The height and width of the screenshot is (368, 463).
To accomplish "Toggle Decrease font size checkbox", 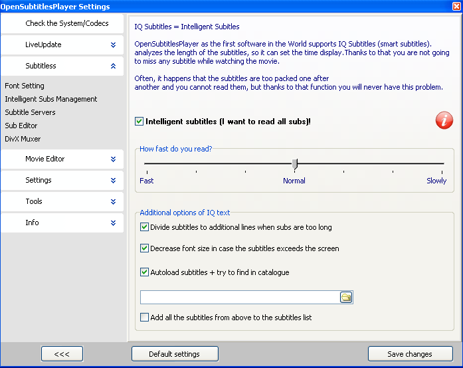I will click(144, 248).
